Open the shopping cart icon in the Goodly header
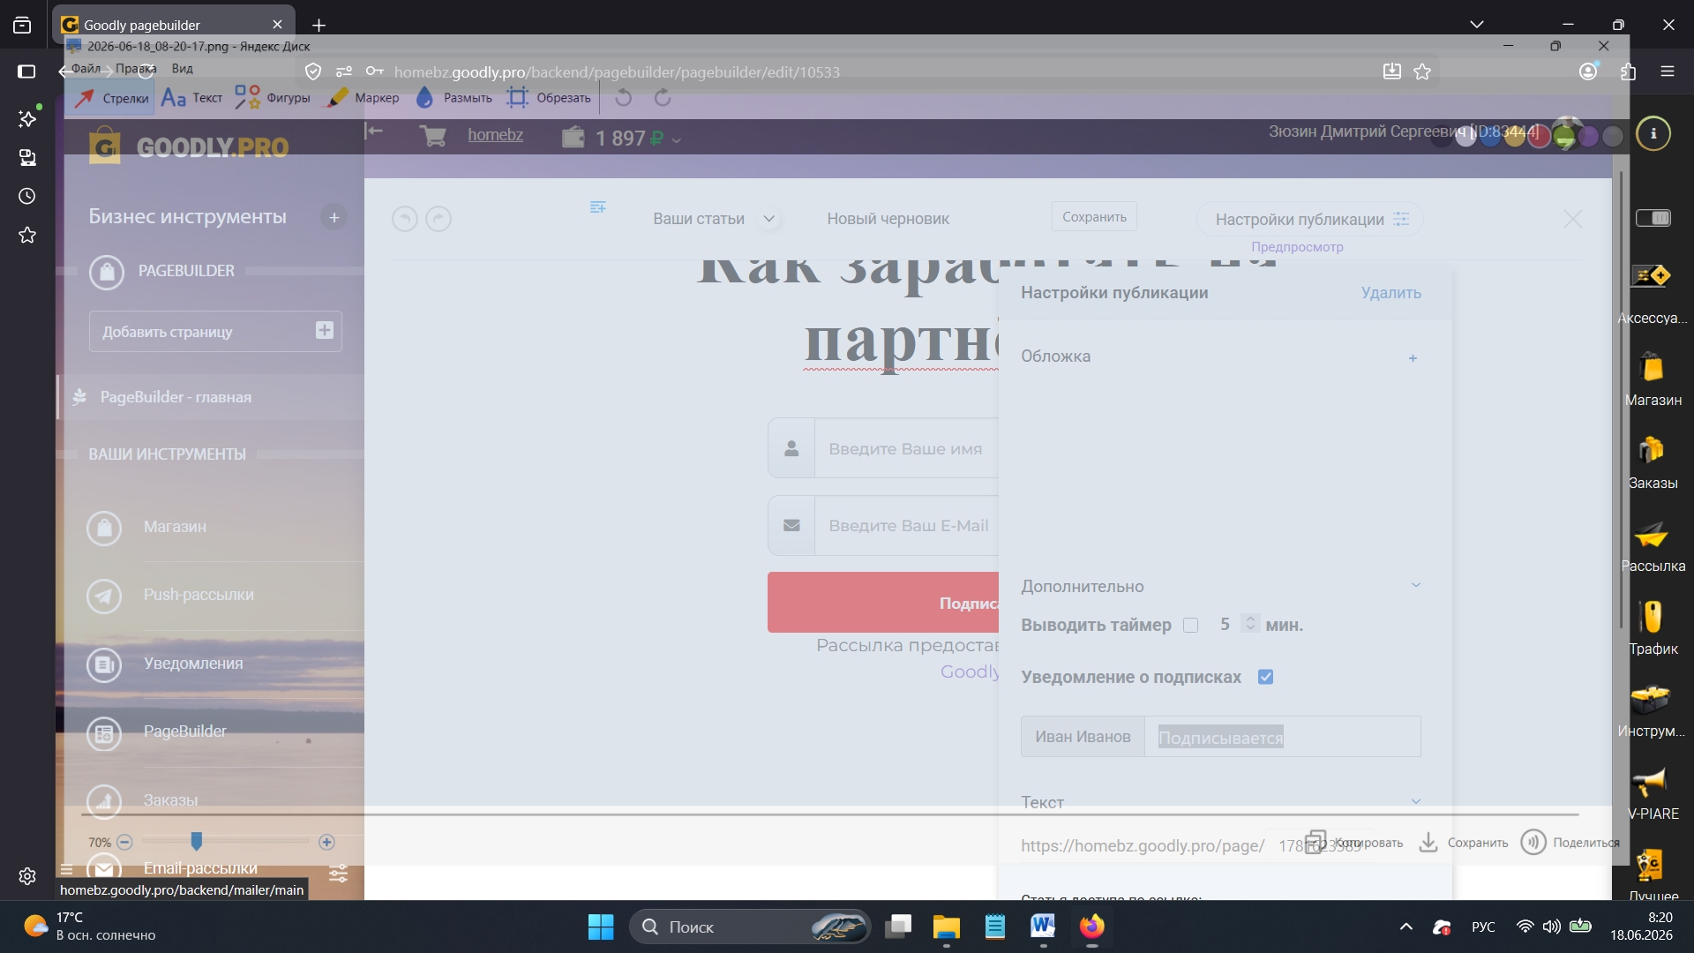 (x=432, y=136)
